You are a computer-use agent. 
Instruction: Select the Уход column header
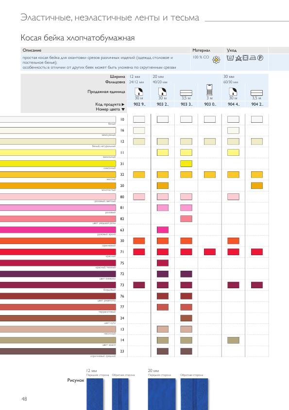(x=232, y=50)
